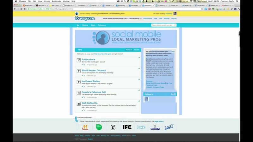Switch to the Stats tab
The height and width of the screenshot is (142, 253).
click(93, 25)
